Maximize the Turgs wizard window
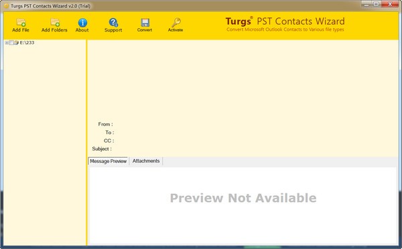Image resolution: width=402 pixels, height=249 pixels. pos(376,4)
